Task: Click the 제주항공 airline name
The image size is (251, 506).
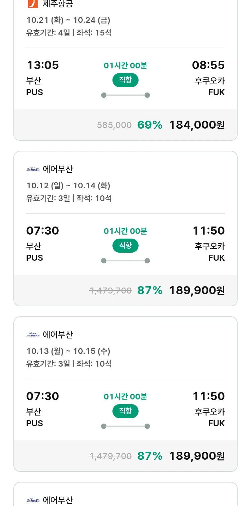Action: tap(58, 4)
